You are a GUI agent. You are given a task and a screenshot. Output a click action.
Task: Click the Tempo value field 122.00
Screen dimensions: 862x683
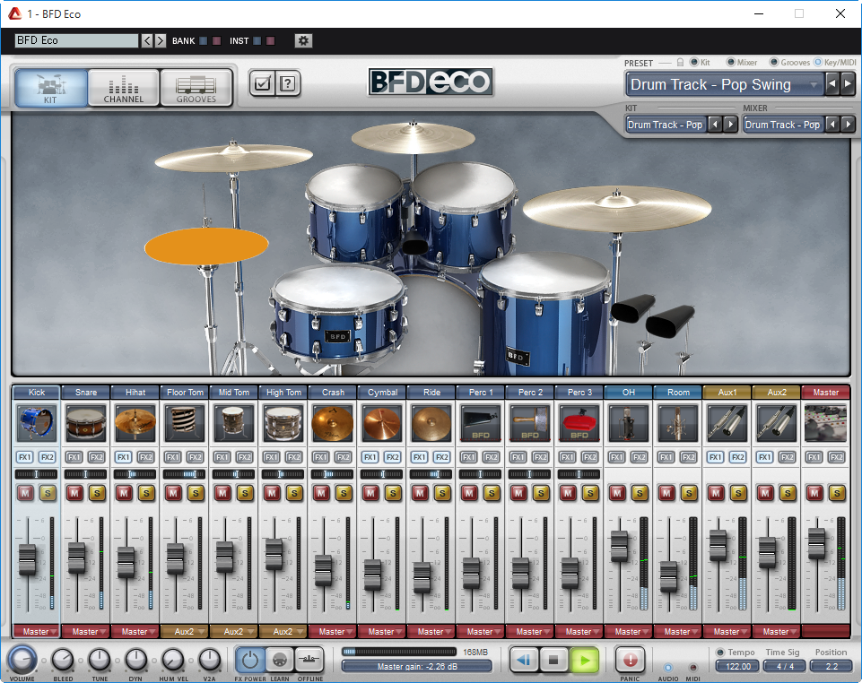737,666
